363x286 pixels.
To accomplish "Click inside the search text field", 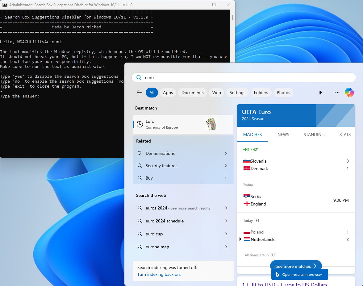I will 244,77.
